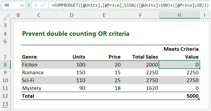Select the 'Romance' genre cell
This screenshot has height=111, width=211.
coord(39,72)
